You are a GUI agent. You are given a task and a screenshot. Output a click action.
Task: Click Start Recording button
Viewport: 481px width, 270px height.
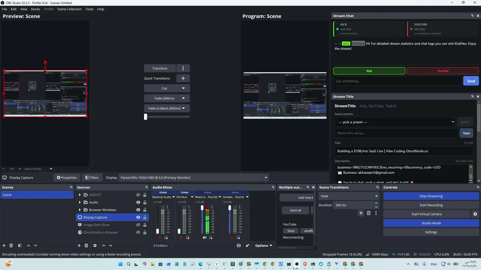click(431, 205)
